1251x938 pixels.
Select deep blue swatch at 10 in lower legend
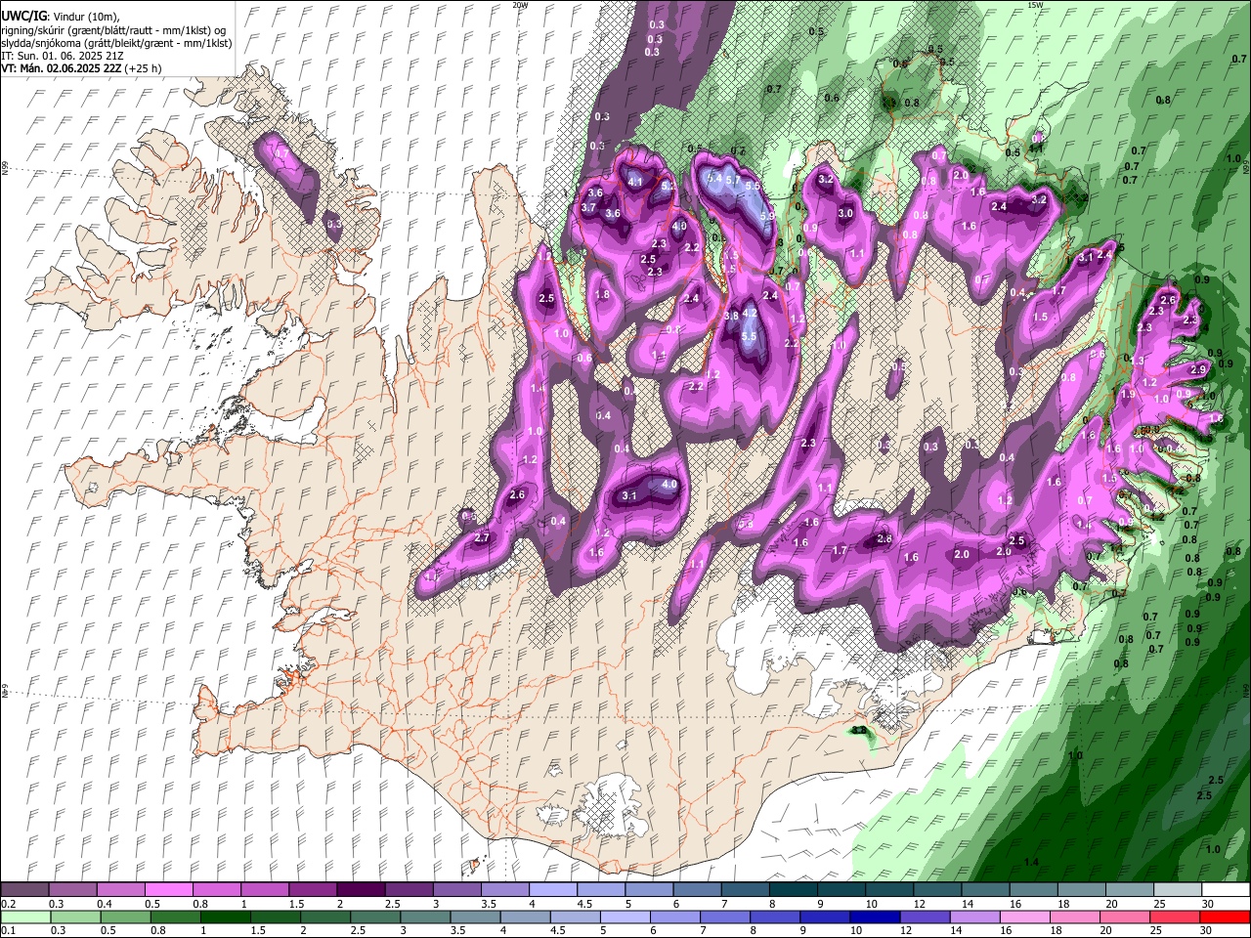pos(874,917)
